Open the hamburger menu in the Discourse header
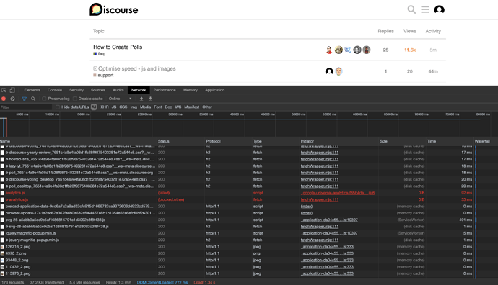 click(x=425, y=9)
